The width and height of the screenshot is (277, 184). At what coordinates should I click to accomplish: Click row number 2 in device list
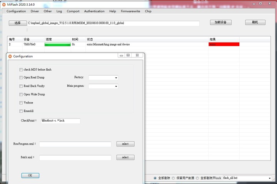pyautogui.click(x=10, y=44)
